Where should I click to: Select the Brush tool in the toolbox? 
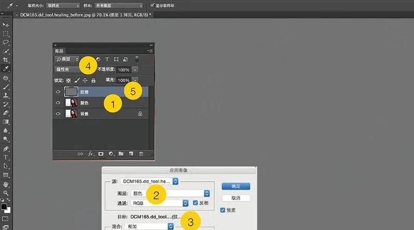pyautogui.click(x=5, y=87)
